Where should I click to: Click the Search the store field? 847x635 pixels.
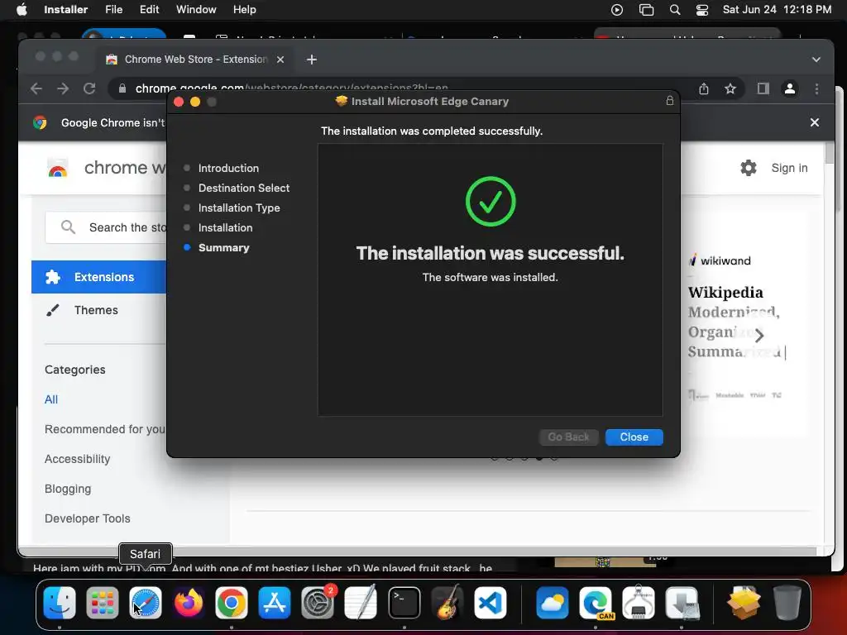107,227
